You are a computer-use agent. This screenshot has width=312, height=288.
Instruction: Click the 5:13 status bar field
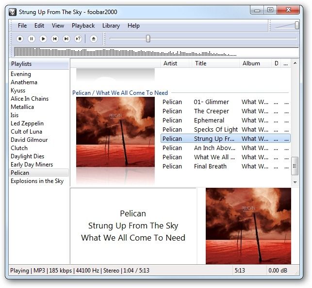240,271
